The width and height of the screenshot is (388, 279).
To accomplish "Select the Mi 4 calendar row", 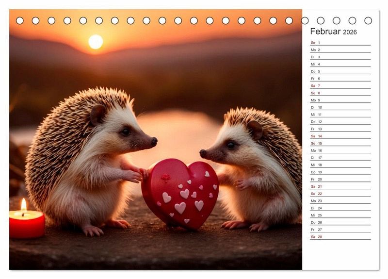I will click(340, 64).
